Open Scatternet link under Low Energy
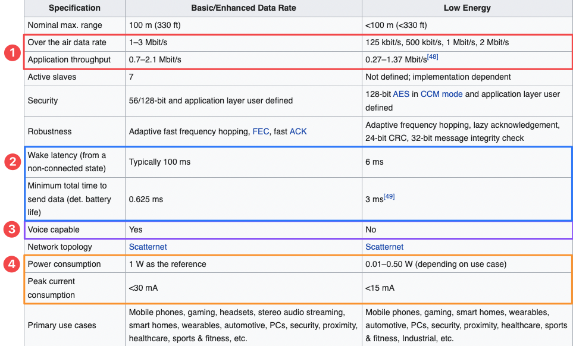 (384, 247)
